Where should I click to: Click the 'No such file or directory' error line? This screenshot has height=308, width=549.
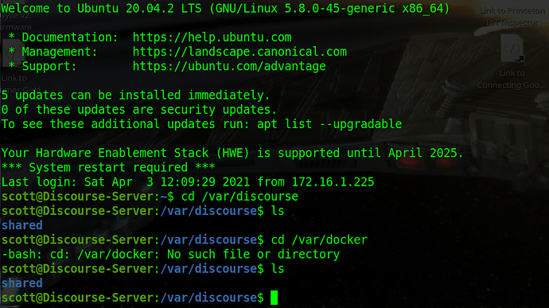point(170,254)
